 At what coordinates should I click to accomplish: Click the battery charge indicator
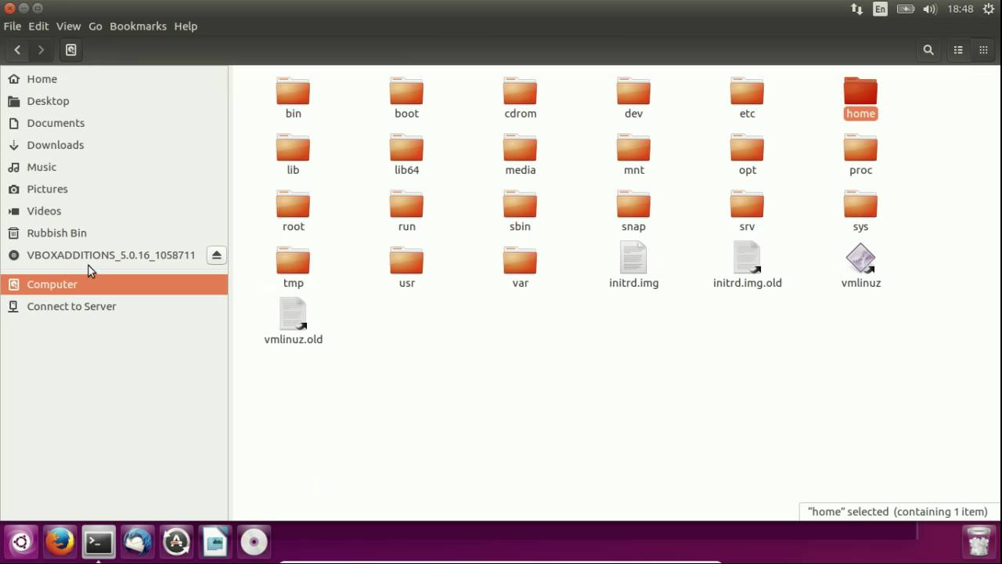904,9
